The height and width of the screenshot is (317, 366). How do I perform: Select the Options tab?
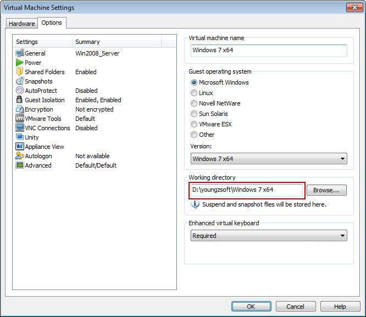pos(52,23)
